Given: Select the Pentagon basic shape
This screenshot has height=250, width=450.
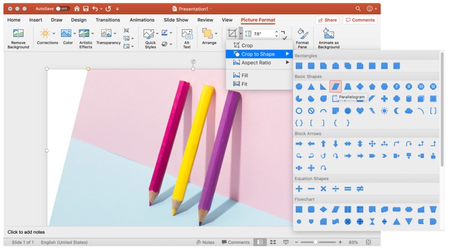Looking at the screenshot, I should 372,86.
